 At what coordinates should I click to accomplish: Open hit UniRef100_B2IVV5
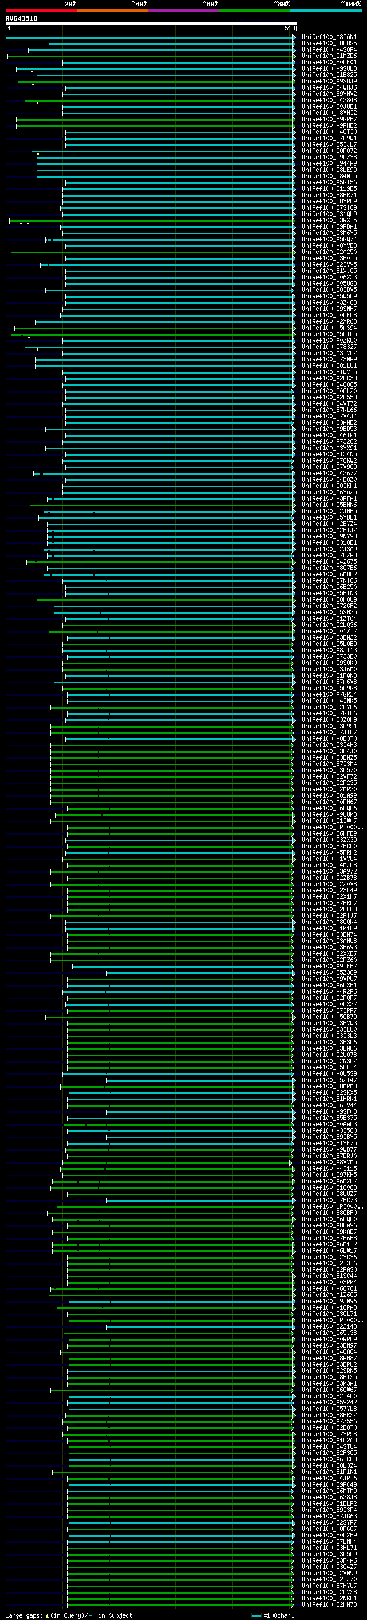click(x=329, y=265)
